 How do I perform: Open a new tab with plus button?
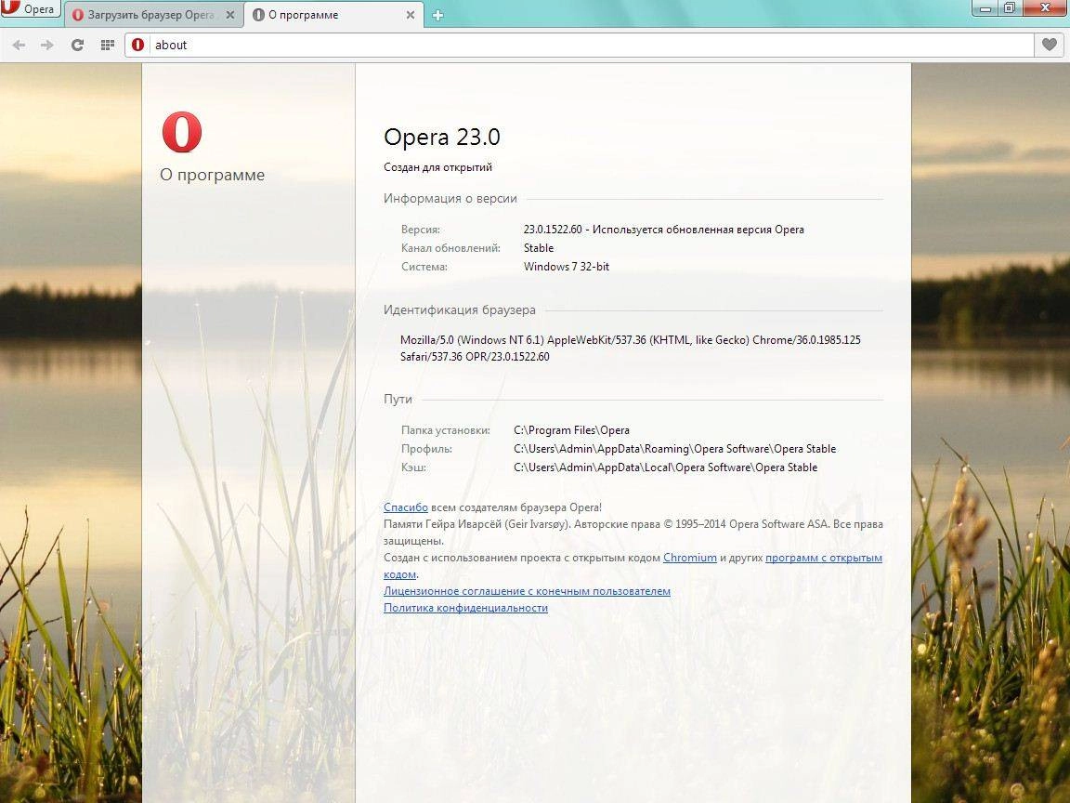438,15
